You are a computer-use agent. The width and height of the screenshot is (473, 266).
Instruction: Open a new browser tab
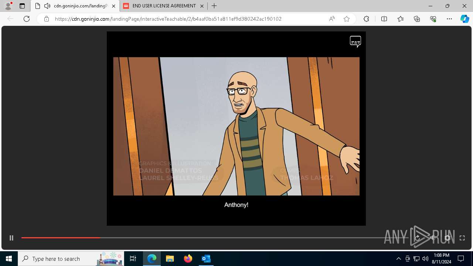pyautogui.click(x=214, y=6)
